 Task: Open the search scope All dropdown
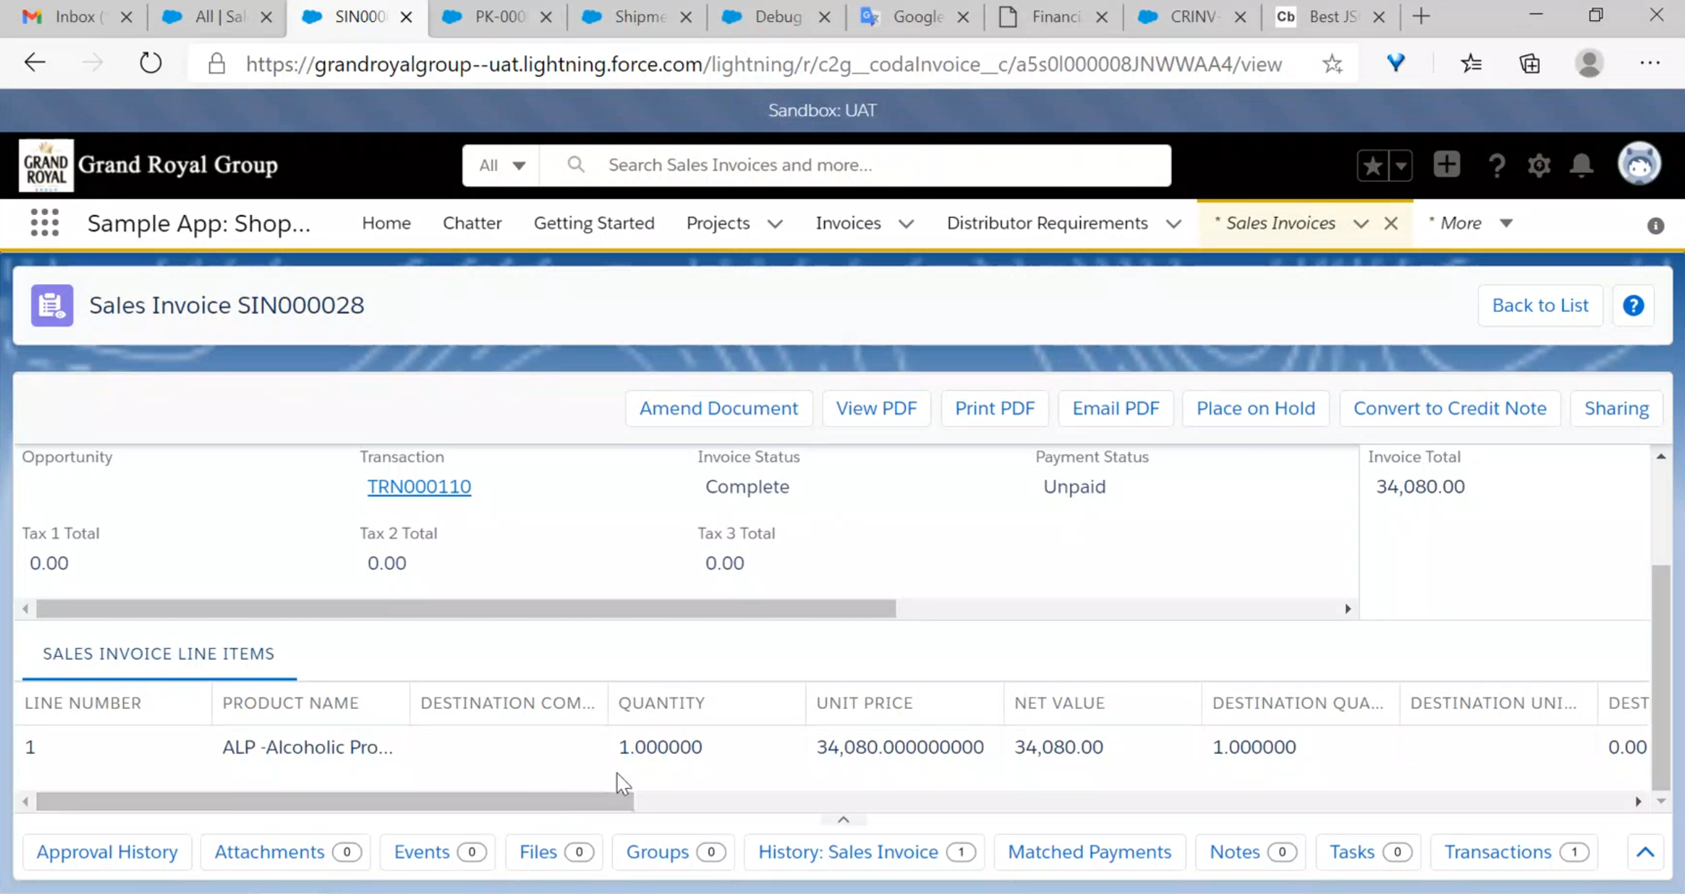click(x=502, y=165)
